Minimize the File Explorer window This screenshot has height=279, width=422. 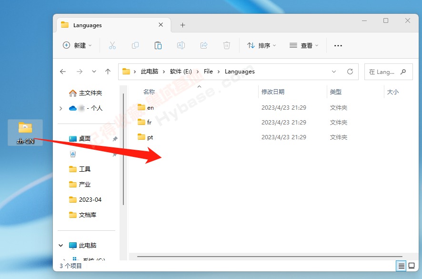click(x=365, y=21)
